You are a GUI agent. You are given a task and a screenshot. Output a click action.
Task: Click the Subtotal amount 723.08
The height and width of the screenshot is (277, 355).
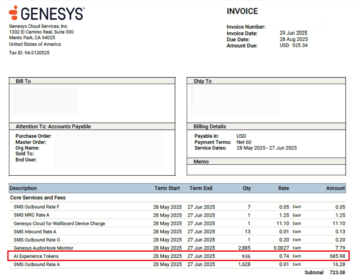pyautogui.click(x=337, y=272)
